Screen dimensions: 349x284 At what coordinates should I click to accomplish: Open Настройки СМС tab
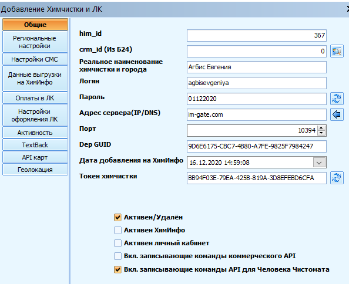click(35, 59)
